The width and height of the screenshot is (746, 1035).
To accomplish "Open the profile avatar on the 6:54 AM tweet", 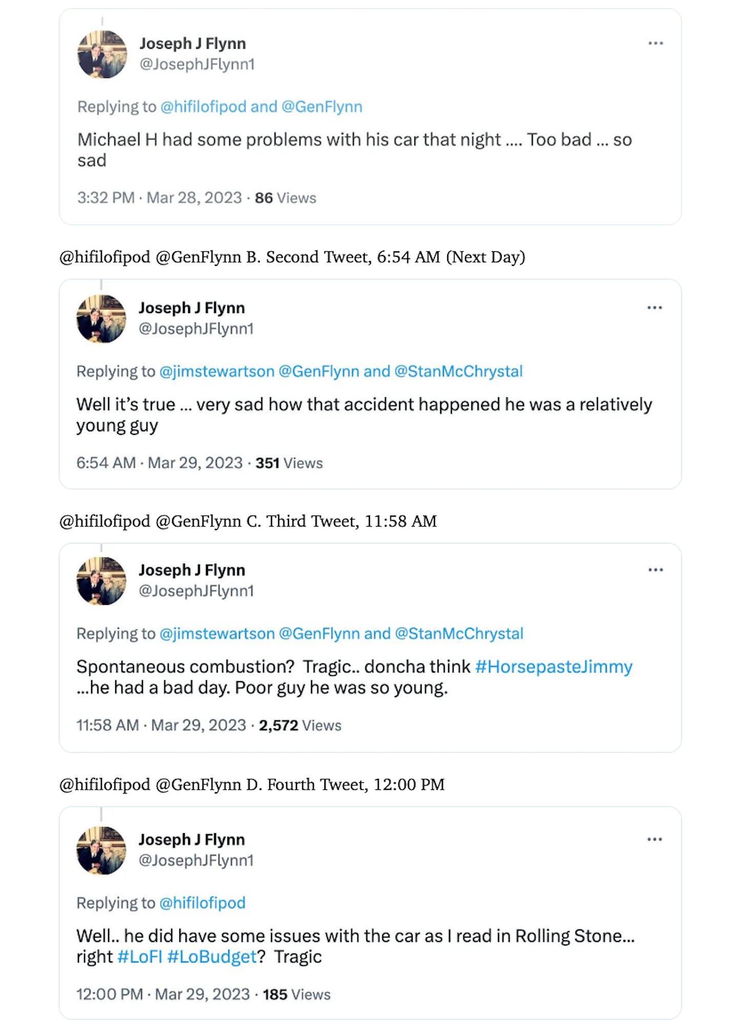I will tap(101, 319).
